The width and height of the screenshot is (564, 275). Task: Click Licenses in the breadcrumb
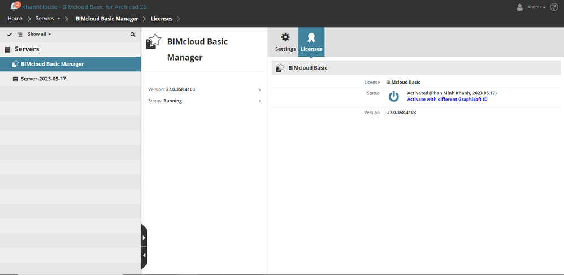point(162,19)
